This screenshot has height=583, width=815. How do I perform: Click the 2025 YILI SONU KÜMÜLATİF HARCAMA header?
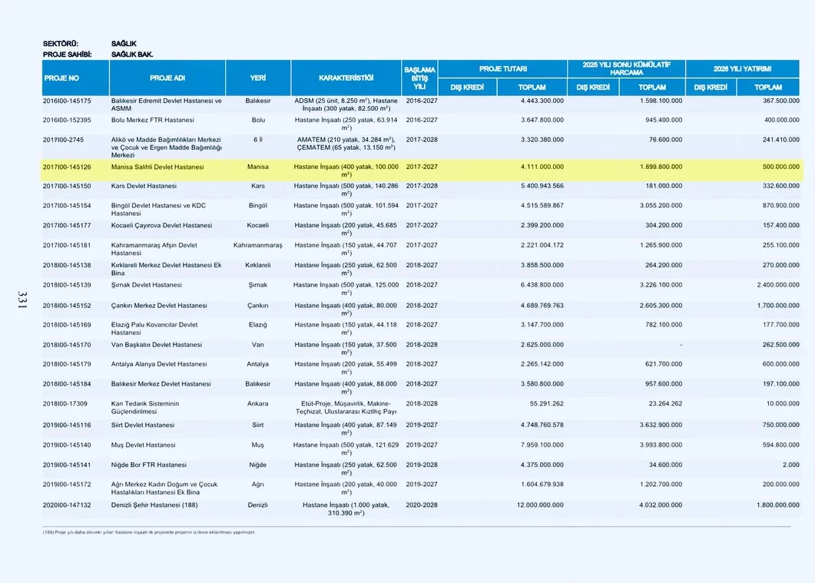coord(626,68)
